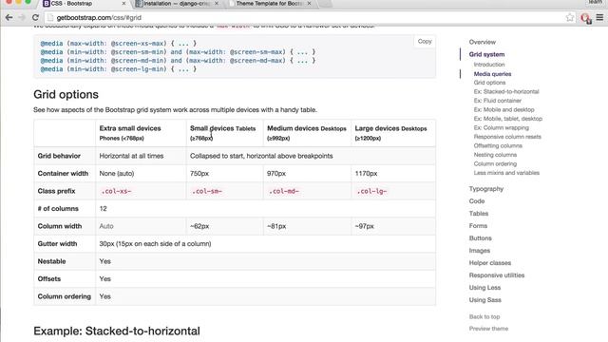
Task: Copy the media queries code snippet
Action: pos(425,41)
